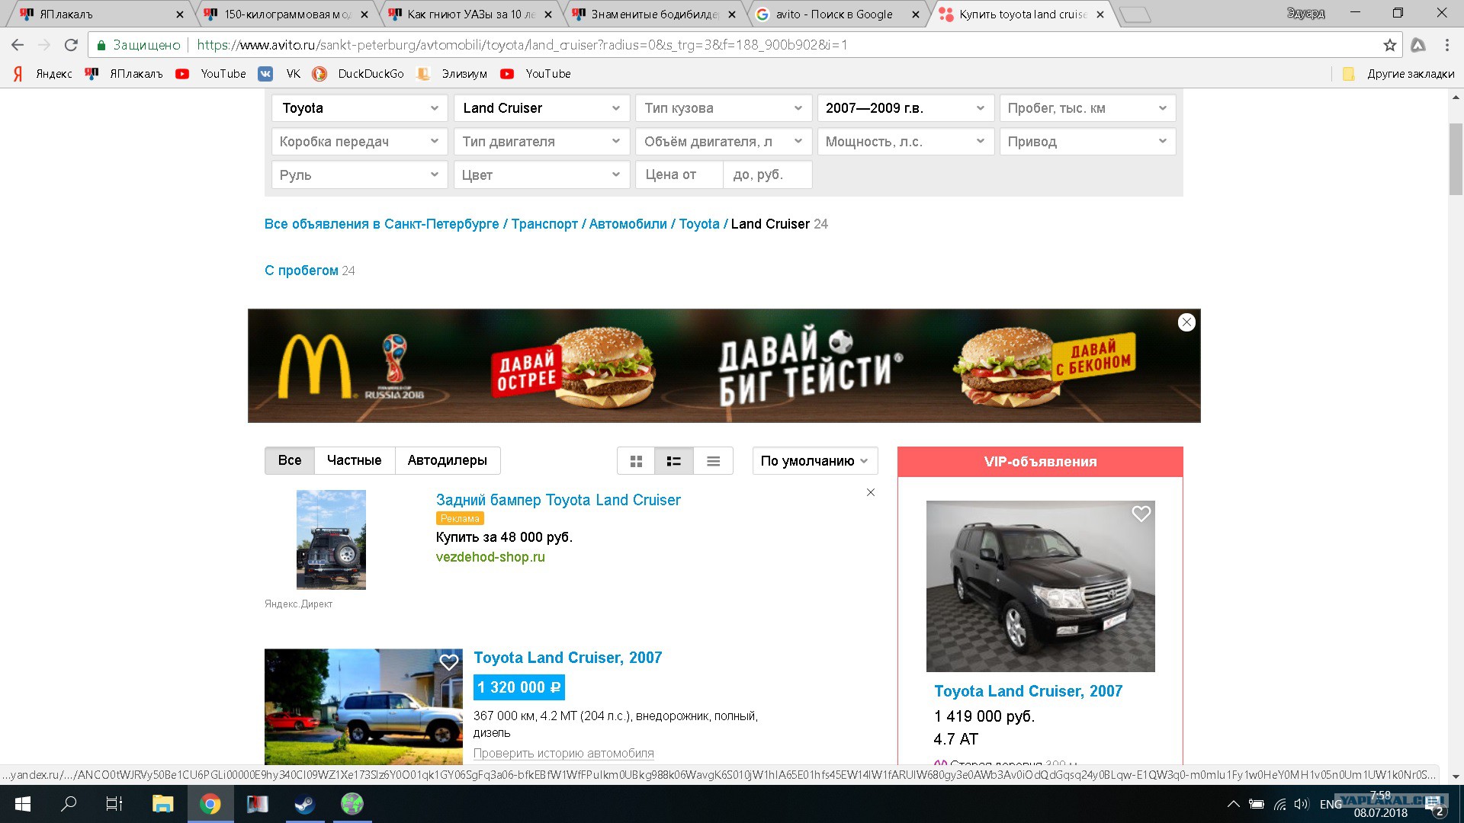
Task: Open the VK bookmark
Action: click(279, 74)
